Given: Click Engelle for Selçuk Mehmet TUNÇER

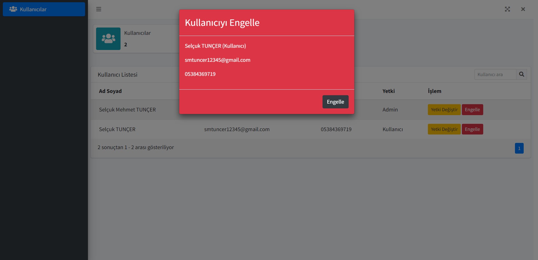Looking at the screenshot, I should [x=473, y=110].
